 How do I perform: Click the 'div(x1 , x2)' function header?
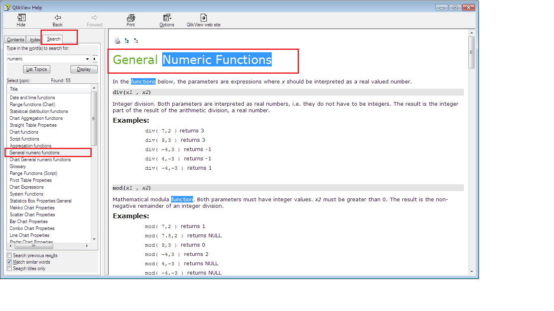click(x=288, y=92)
